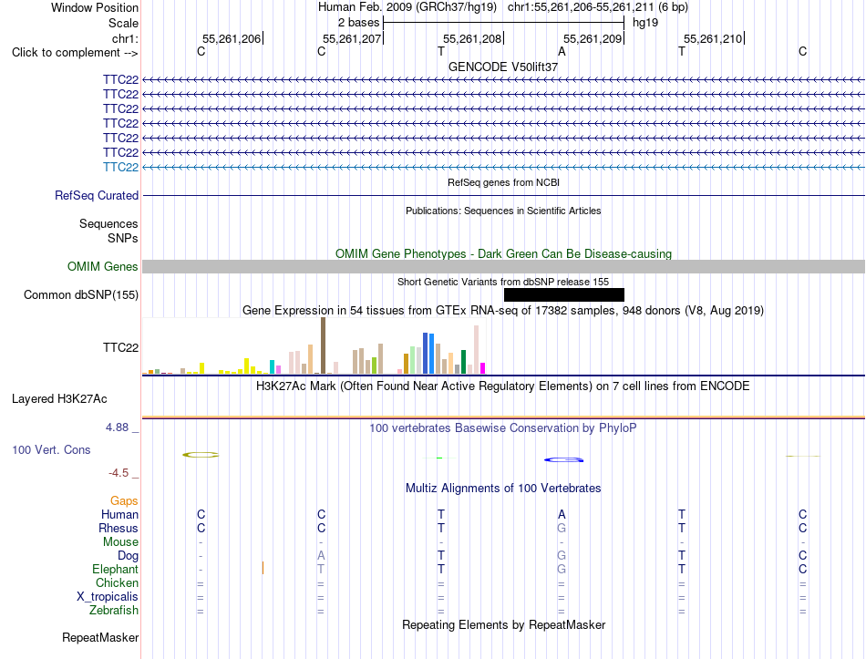Open the light-blue TTC22 transcript label

[x=120, y=167]
